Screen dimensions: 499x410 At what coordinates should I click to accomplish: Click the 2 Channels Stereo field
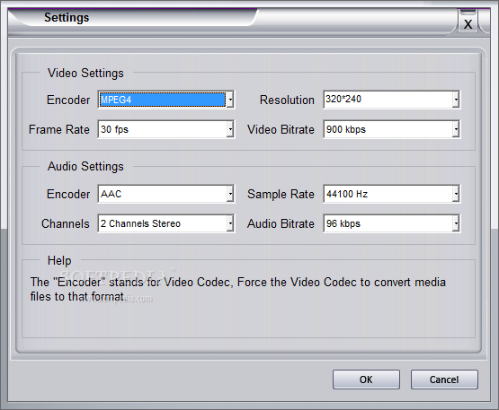(163, 223)
